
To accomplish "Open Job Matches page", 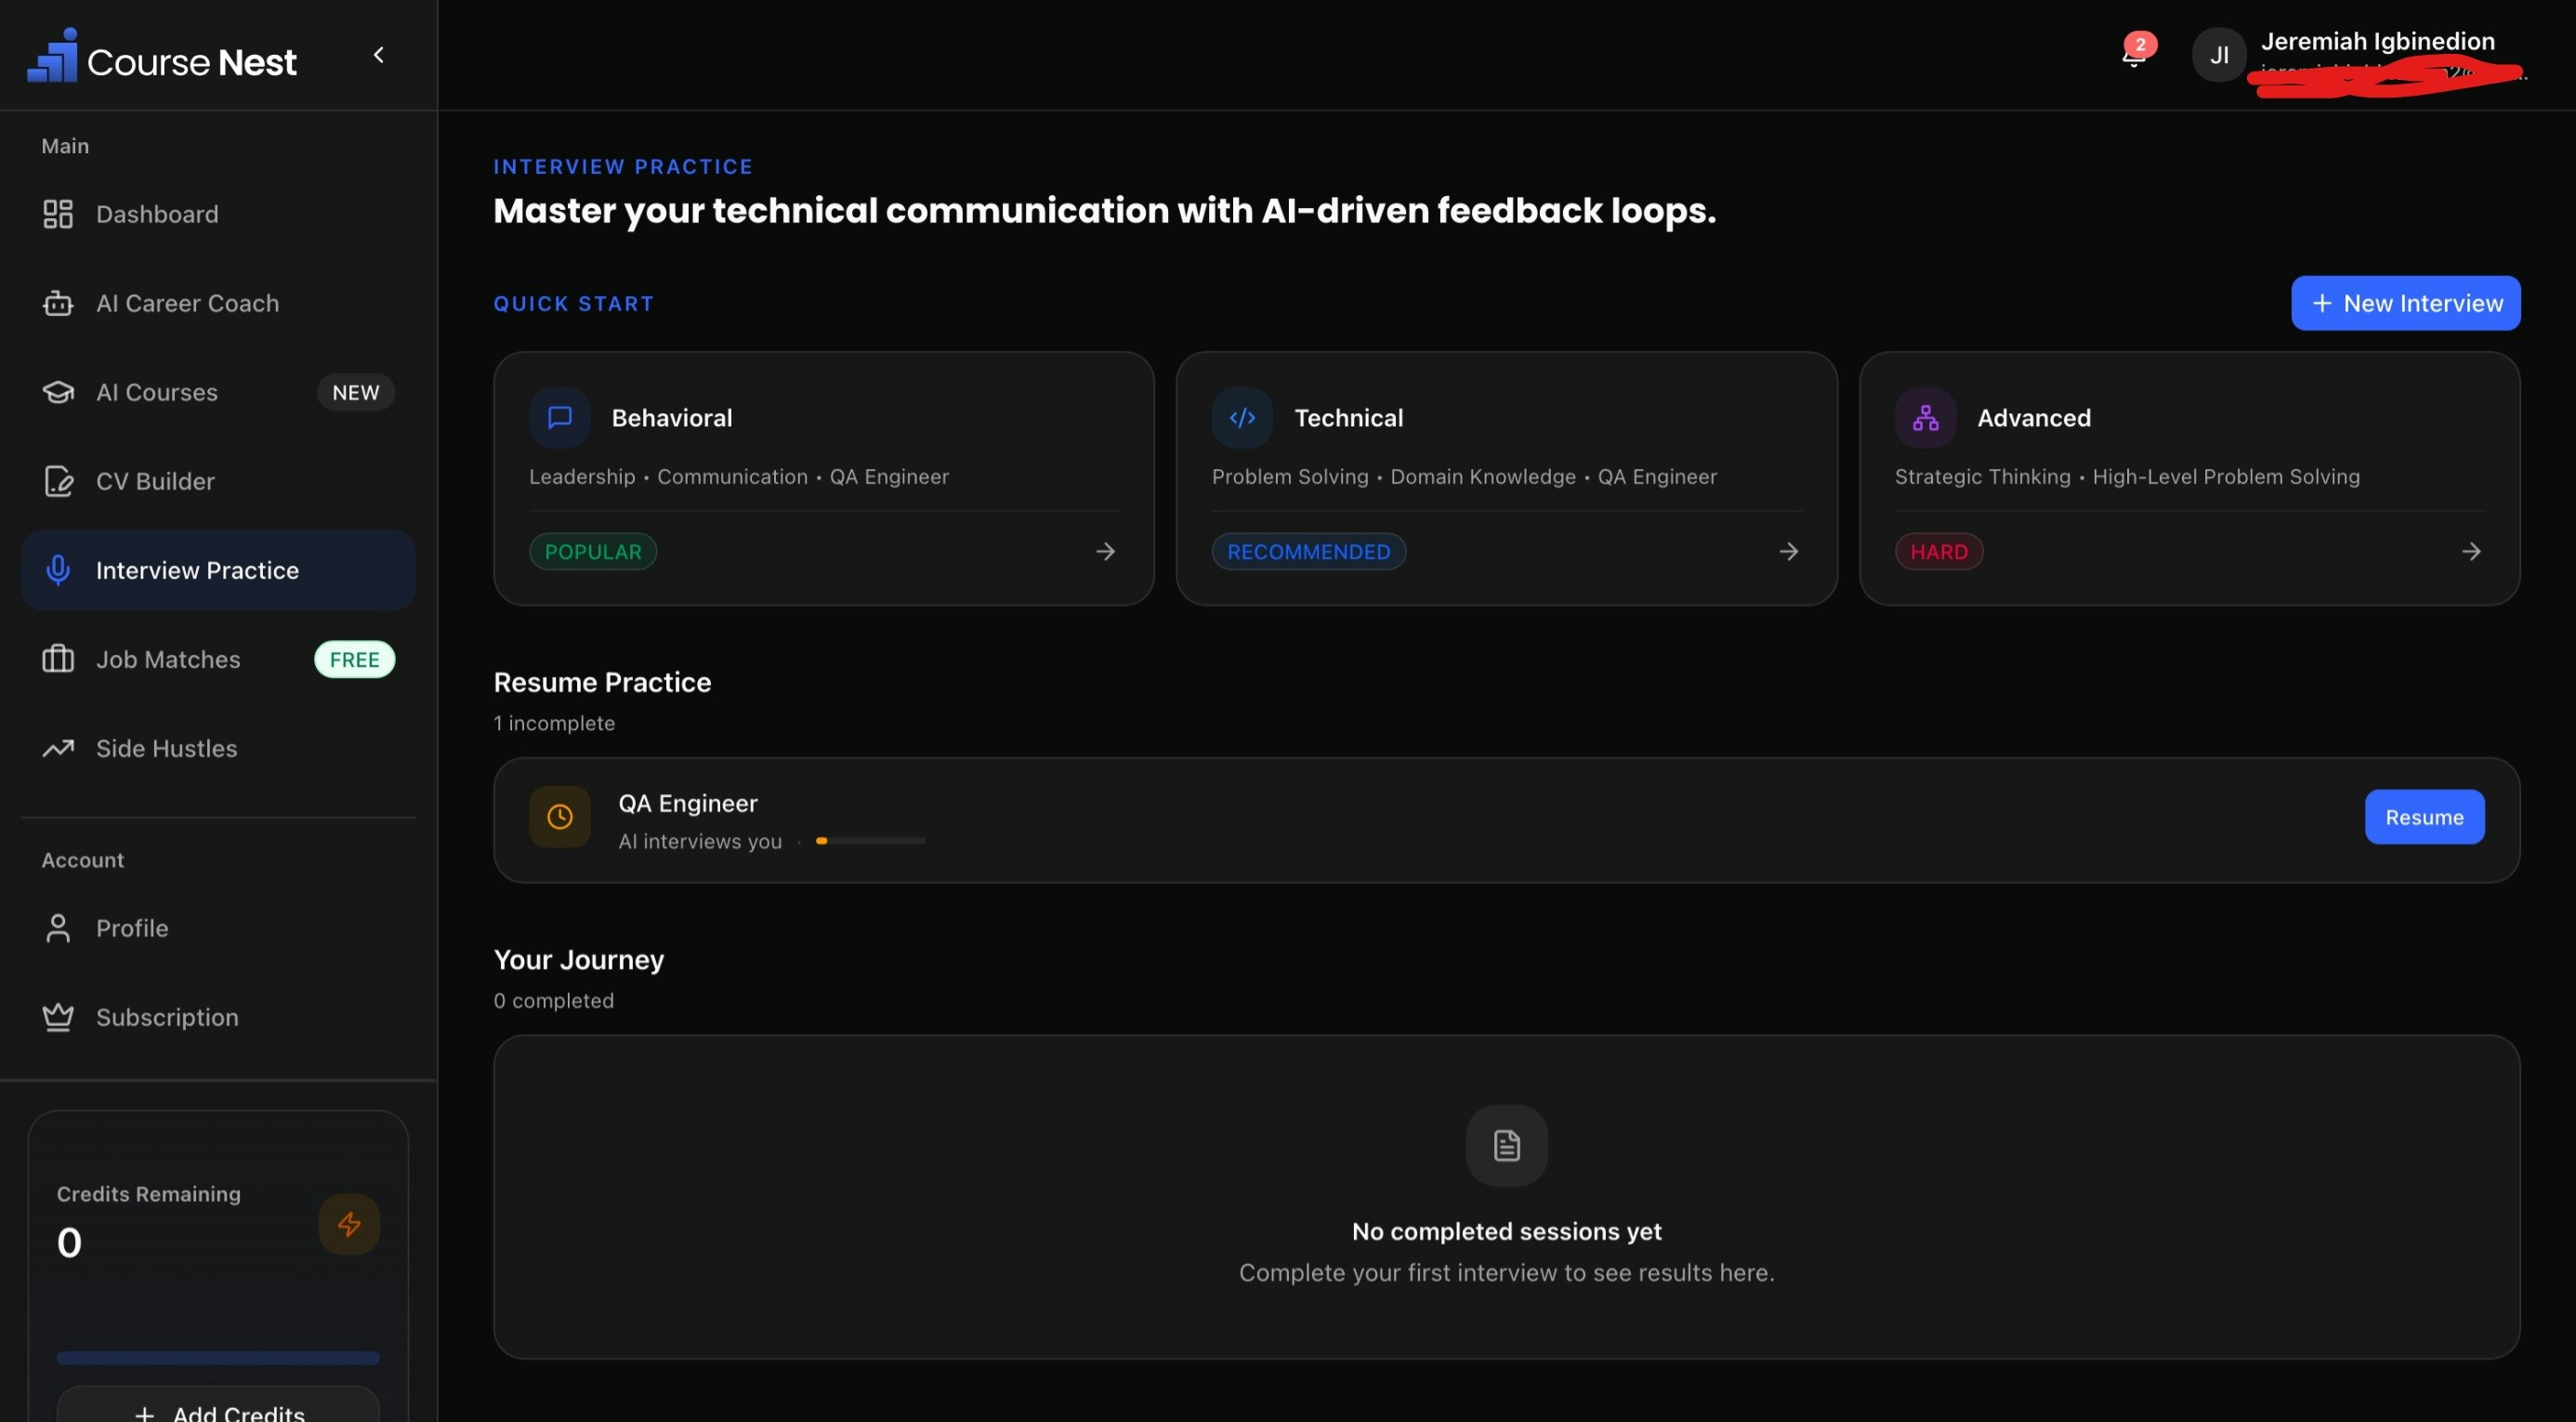I will point(218,659).
